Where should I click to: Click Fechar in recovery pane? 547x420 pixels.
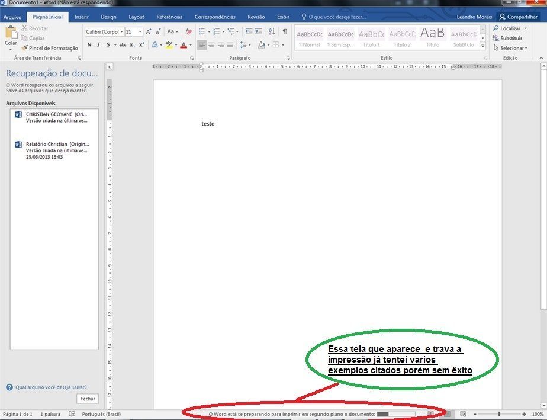pos(88,399)
